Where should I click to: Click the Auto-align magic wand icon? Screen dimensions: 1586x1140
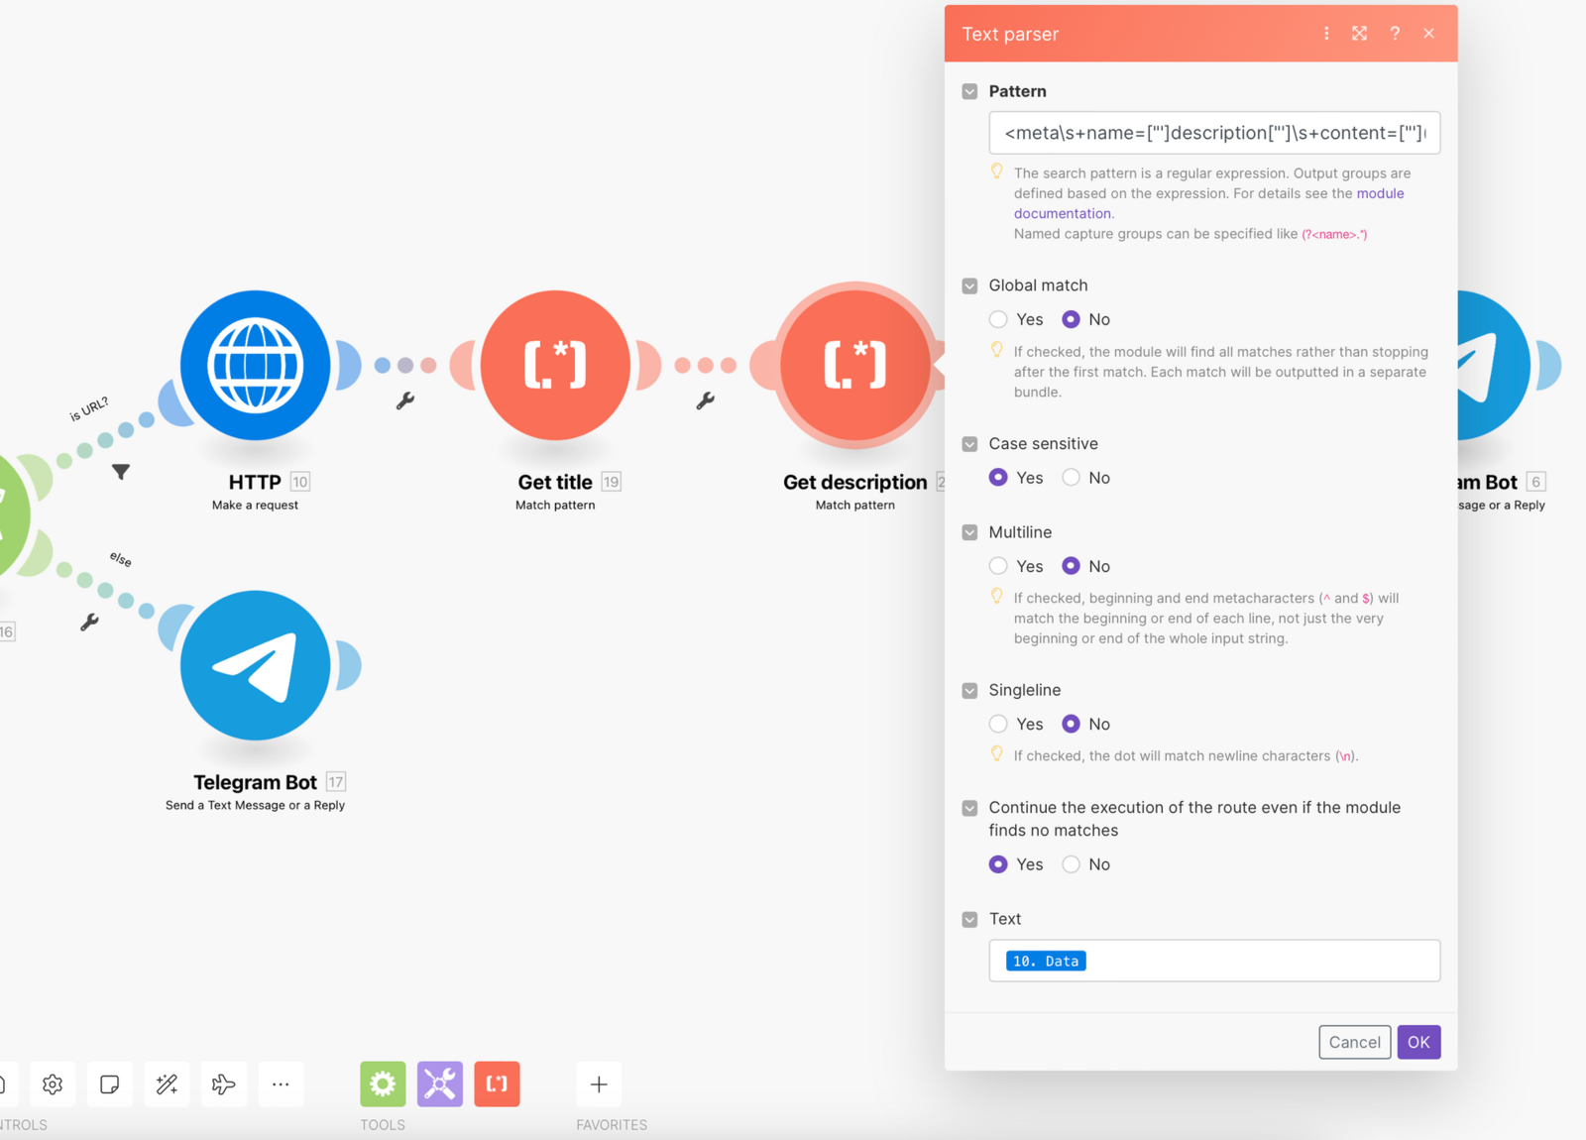(167, 1084)
